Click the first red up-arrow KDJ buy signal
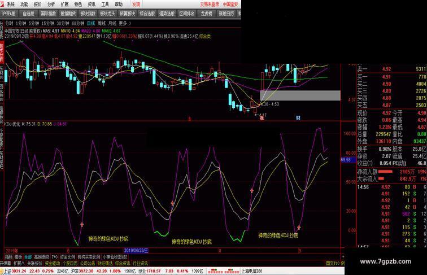The image size is (427, 275). pos(82,224)
